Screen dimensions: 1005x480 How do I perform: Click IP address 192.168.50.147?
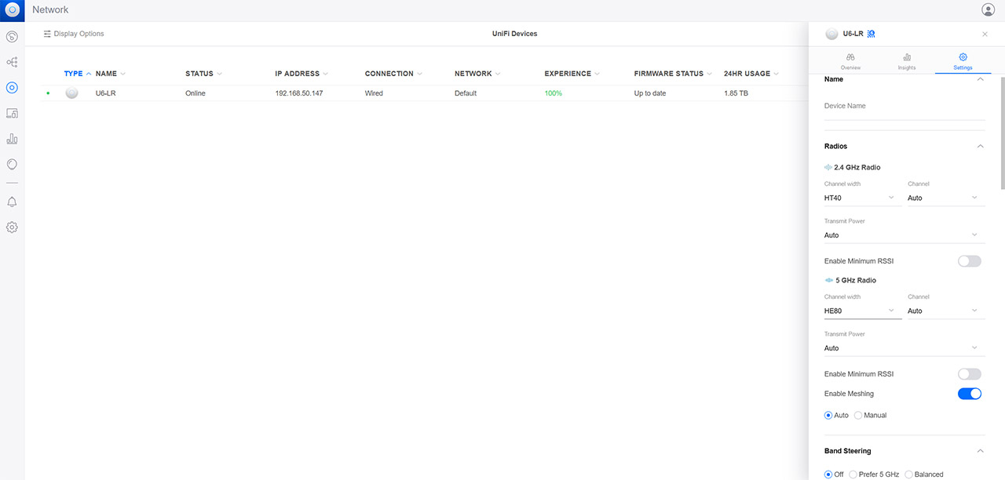click(299, 93)
